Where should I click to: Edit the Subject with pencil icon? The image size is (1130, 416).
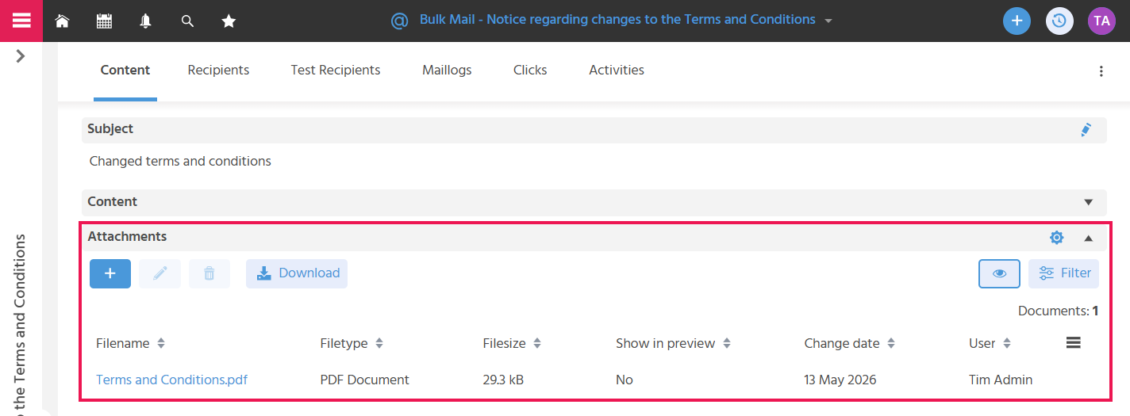click(1086, 129)
